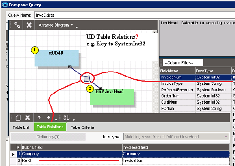This screenshot has height=166, width=235.
Task: Select the DeferredRevenue field row
Action: click(197, 90)
